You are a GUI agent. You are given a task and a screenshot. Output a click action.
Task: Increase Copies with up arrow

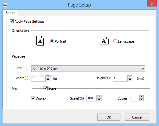click(142, 97)
